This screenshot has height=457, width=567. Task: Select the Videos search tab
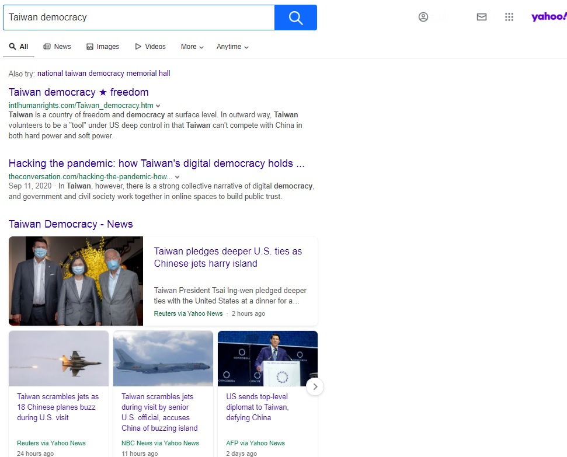click(150, 47)
